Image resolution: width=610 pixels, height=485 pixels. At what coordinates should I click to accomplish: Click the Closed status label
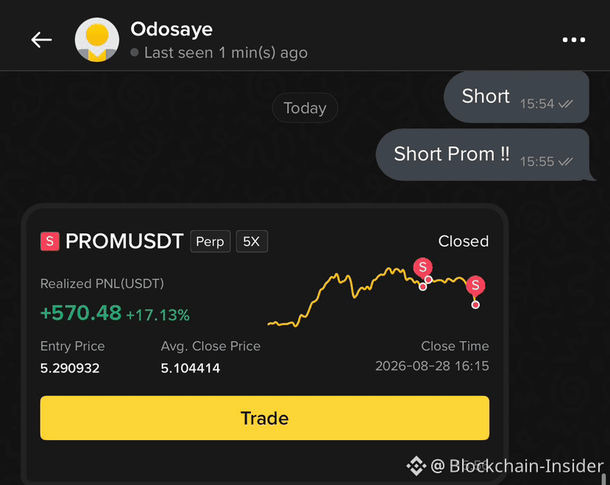[464, 241]
